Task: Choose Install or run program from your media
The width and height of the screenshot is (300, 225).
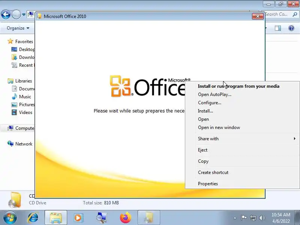Action: coord(238,86)
